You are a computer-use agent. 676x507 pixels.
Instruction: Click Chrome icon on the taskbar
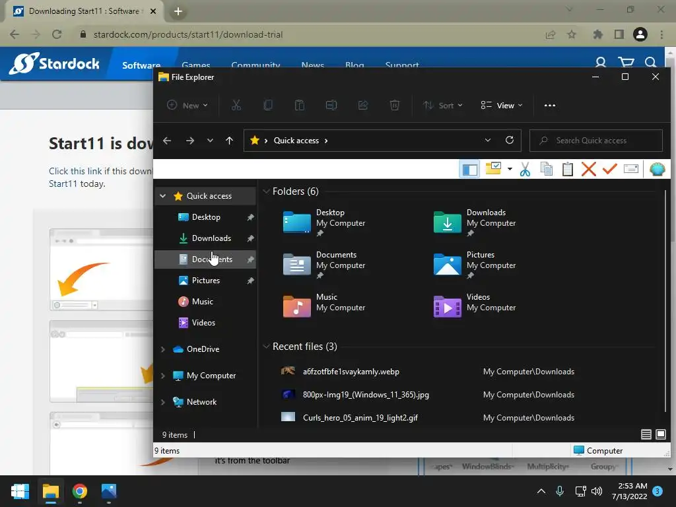click(x=80, y=491)
